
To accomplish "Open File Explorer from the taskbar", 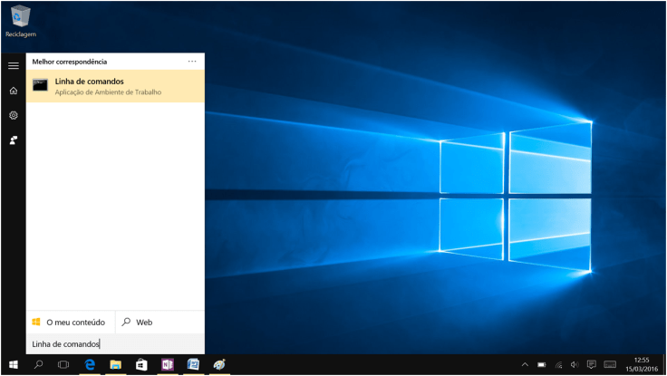I will pyautogui.click(x=116, y=365).
